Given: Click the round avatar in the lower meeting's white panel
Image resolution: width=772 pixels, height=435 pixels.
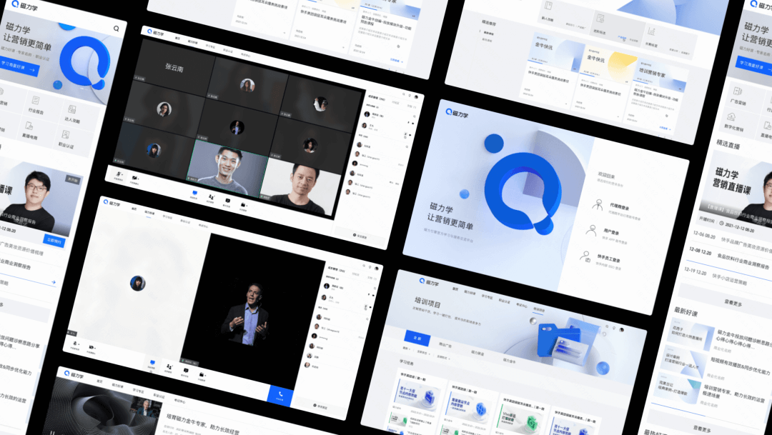Looking at the screenshot, I should click(138, 283).
